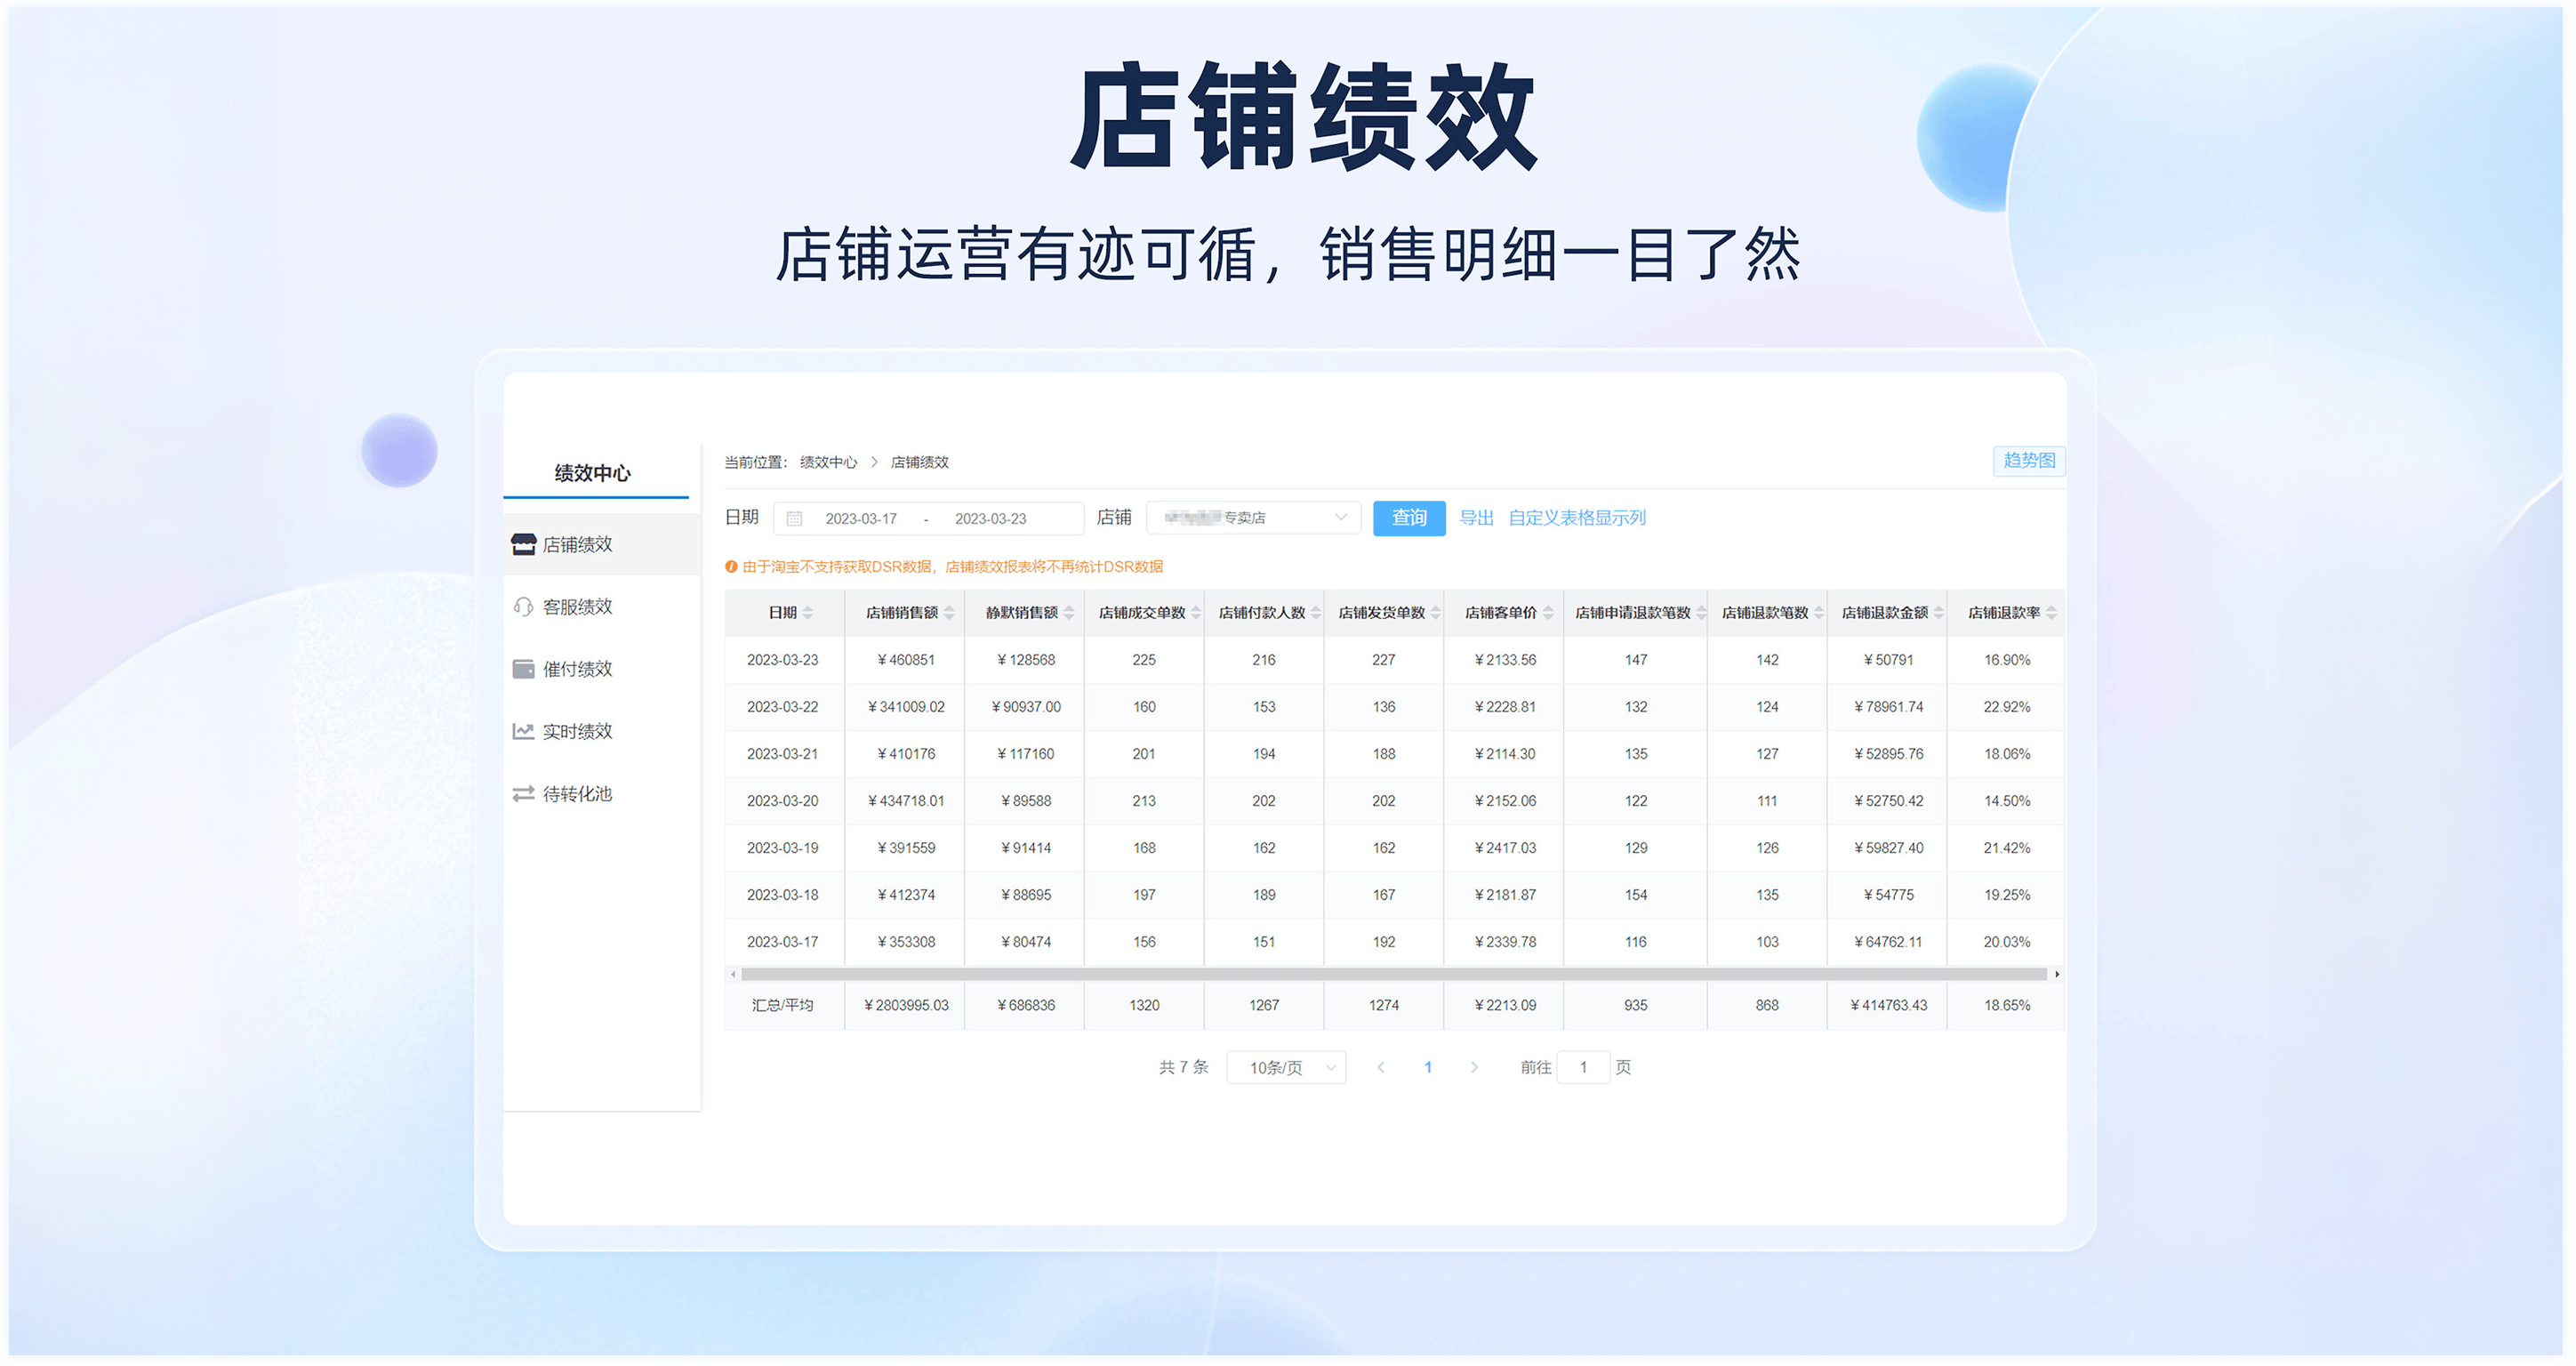Click the 催付绩效 wallet icon
This screenshot has height=1366, width=2576.
[523, 669]
